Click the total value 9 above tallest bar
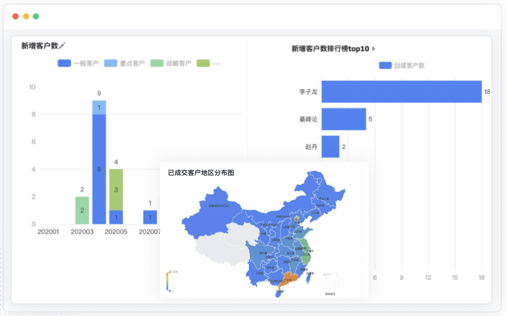The height and width of the screenshot is (316, 507). coord(99,93)
